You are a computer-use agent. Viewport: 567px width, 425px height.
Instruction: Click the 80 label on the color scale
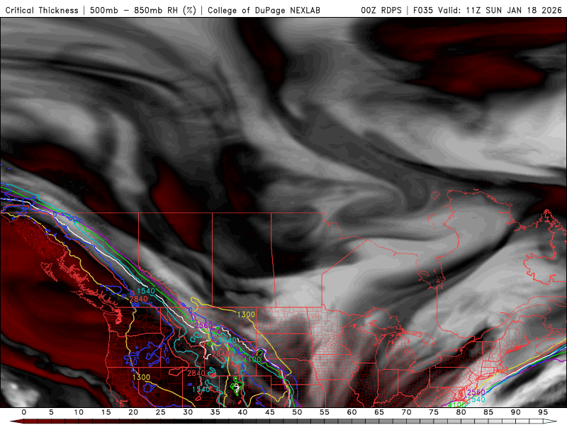[x=461, y=412]
